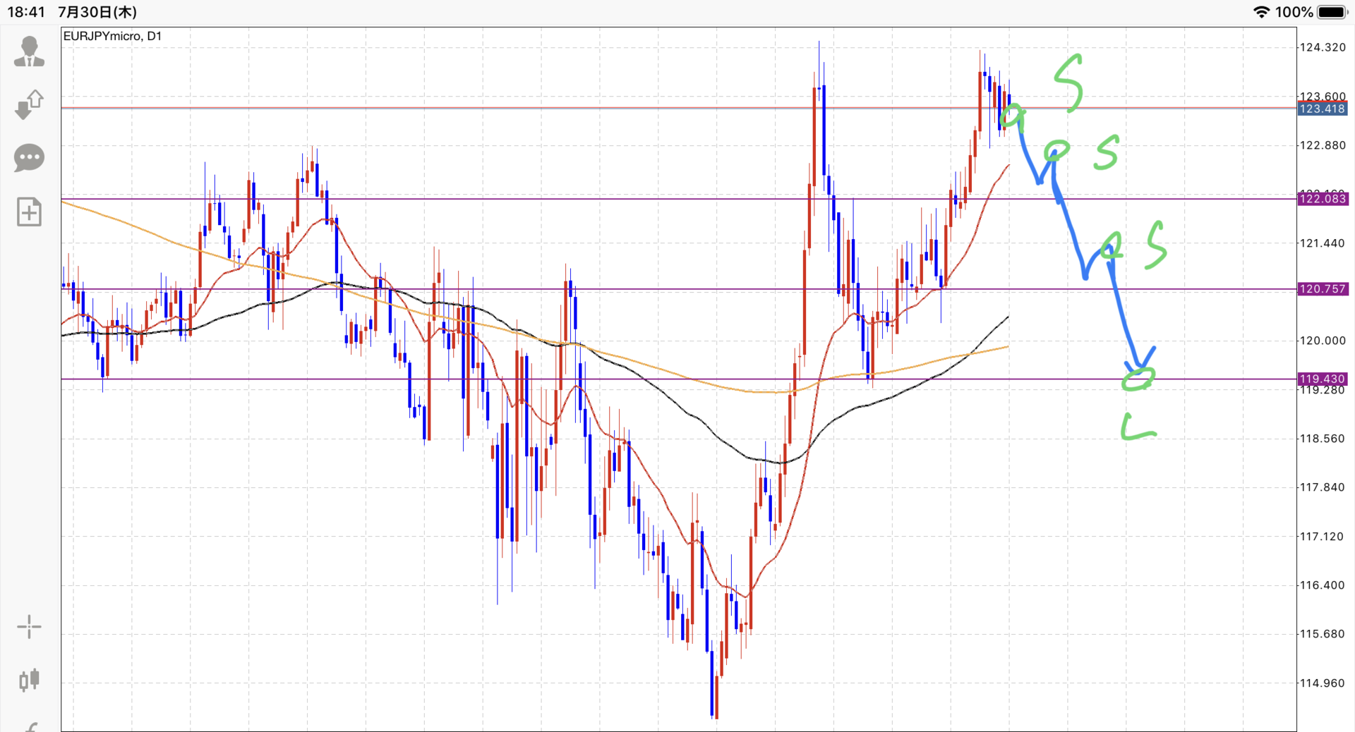The width and height of the screenshot is (1355, 732).
Task: Open the trade up-down arrows icon
Action: (29, 104)
